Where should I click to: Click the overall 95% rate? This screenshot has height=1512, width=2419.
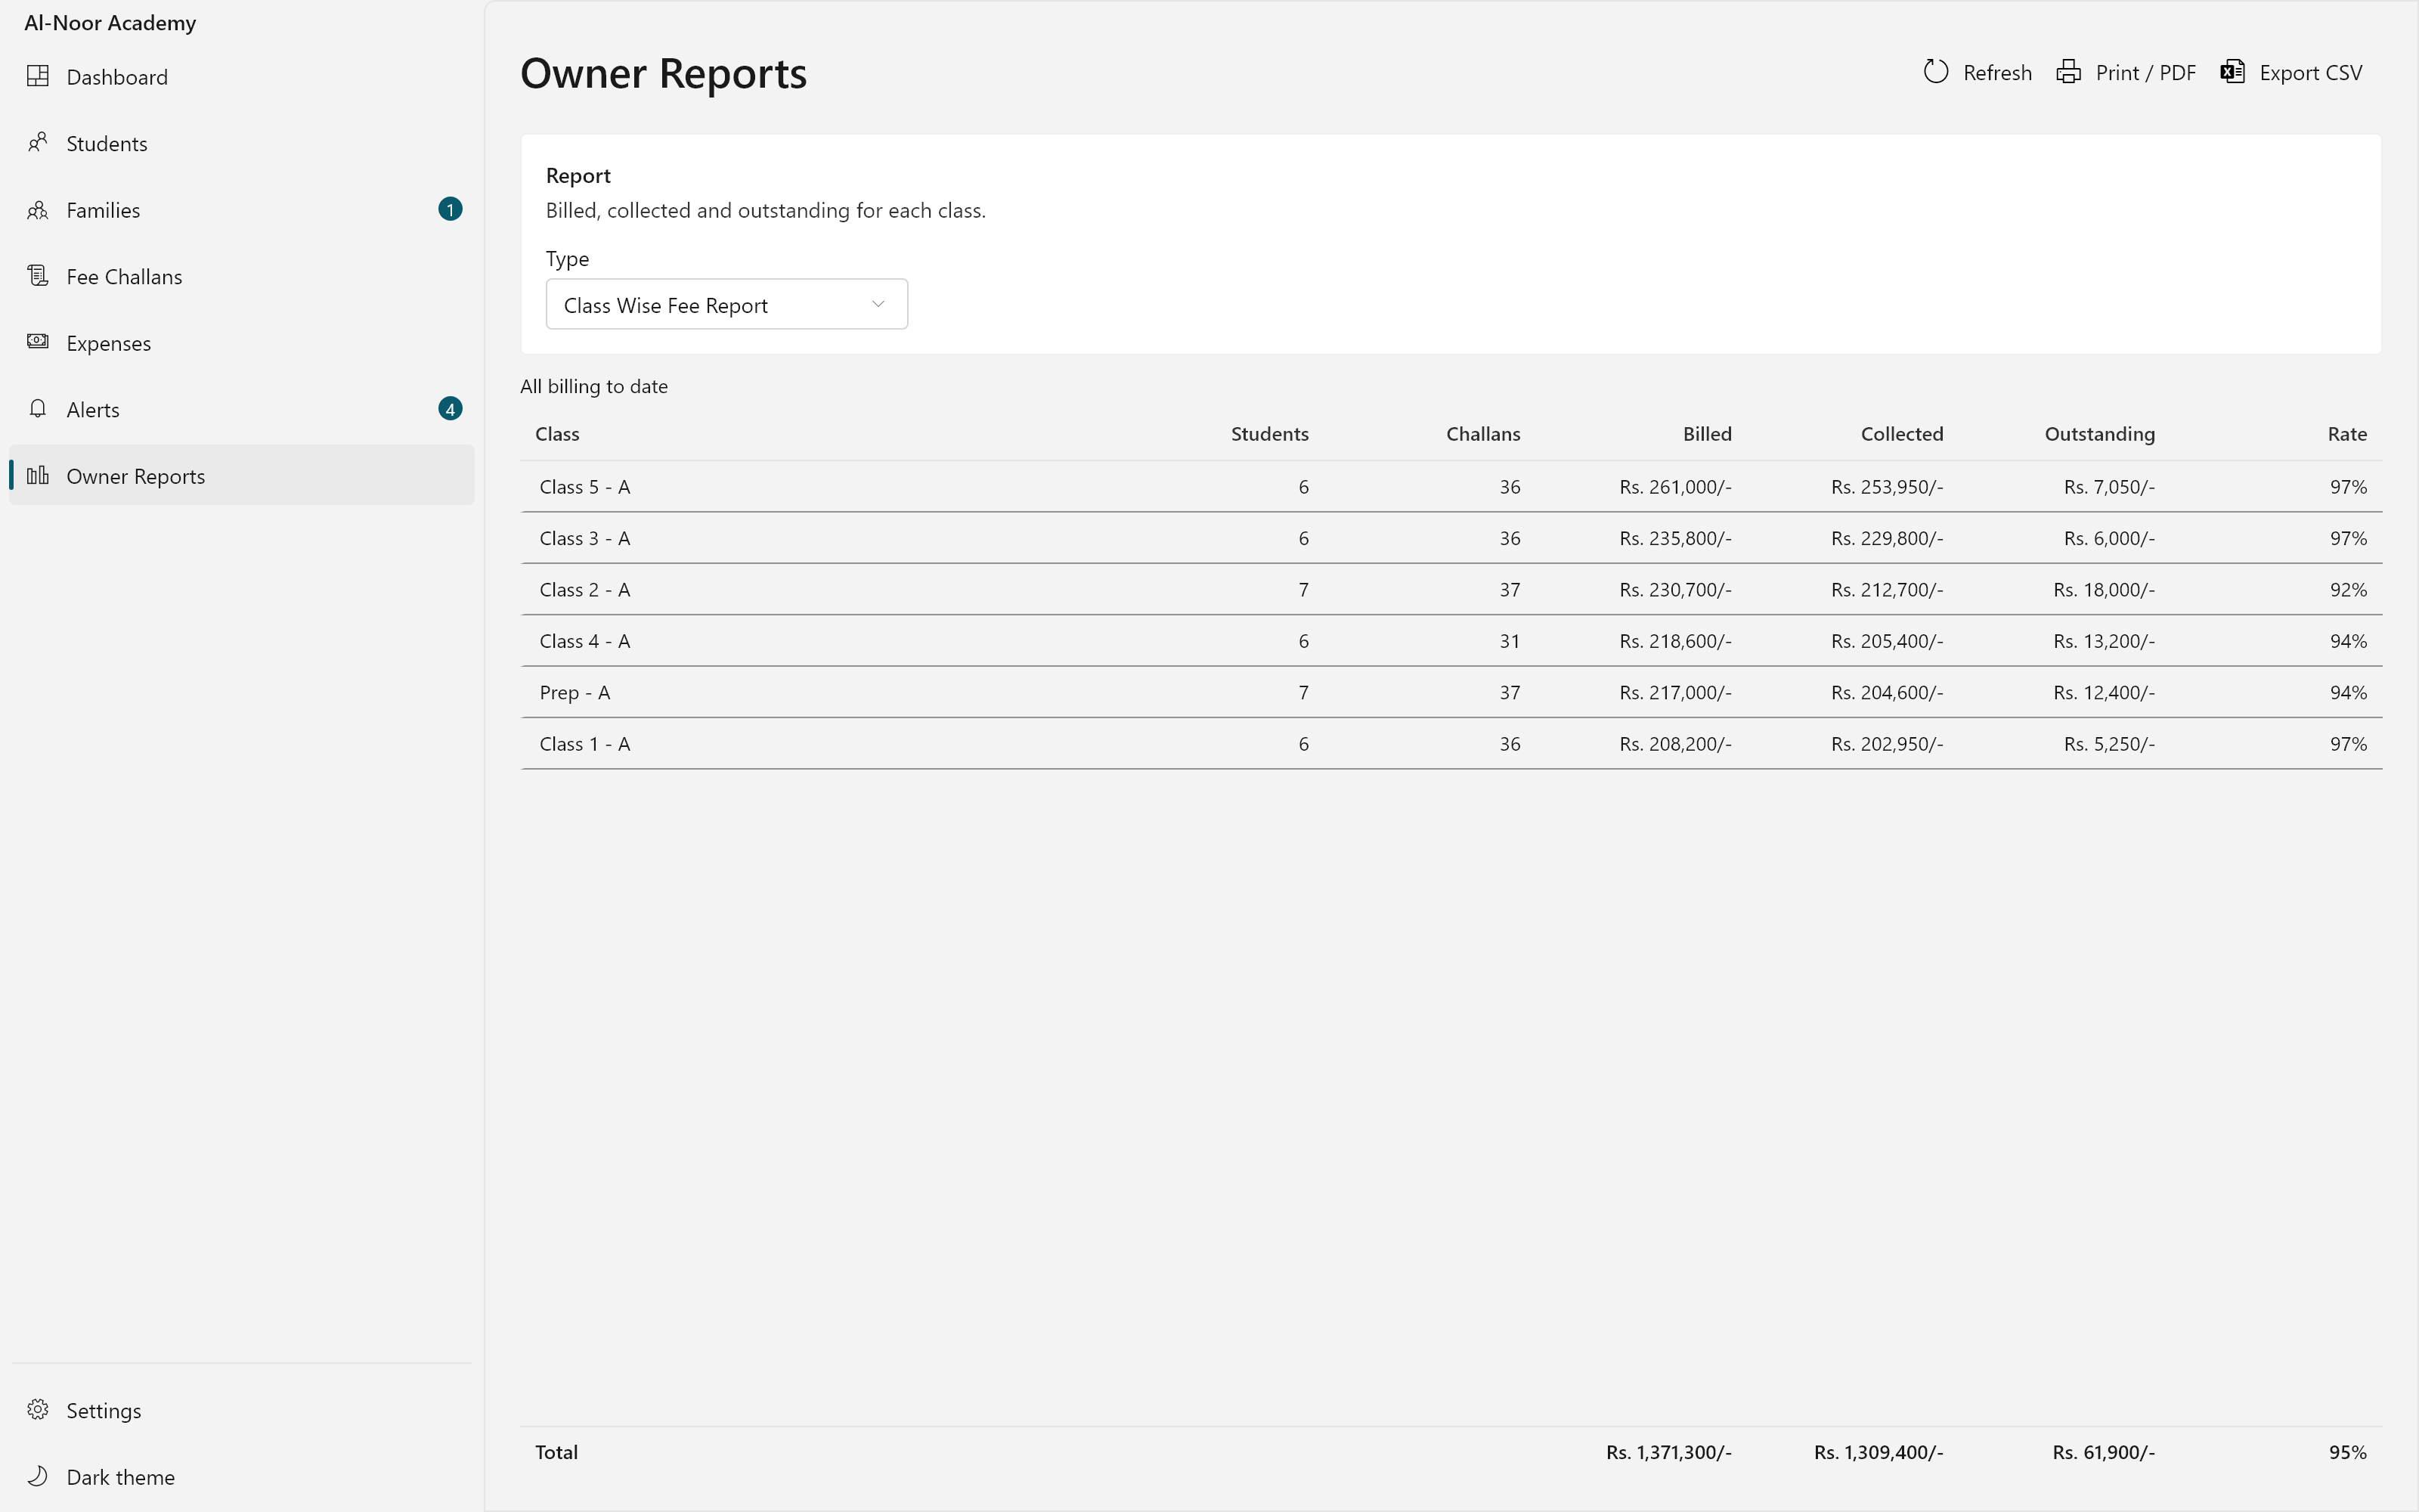(2348, 1452)
